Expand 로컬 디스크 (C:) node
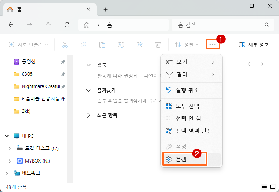This screenshot has width=279, height=192. click(10, 149)
